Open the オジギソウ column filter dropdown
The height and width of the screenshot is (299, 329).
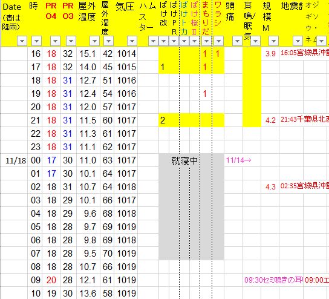pyautogui.click(x=321, y=41)
